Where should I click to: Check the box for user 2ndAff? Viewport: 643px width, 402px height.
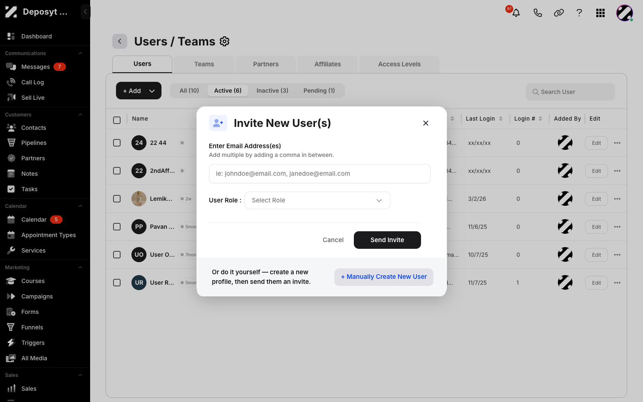pyautogui.click(x=117, y=171)
